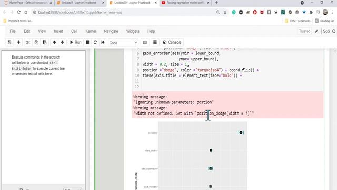Open the media control playlist icon
The image size is (337, 190).
tap(318, 12)
